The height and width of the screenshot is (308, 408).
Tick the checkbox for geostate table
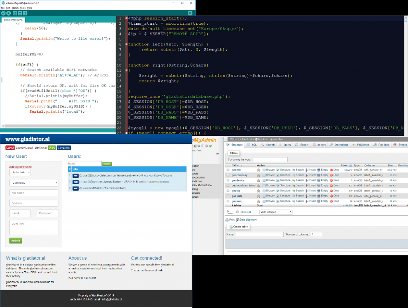tap(228, 196)
